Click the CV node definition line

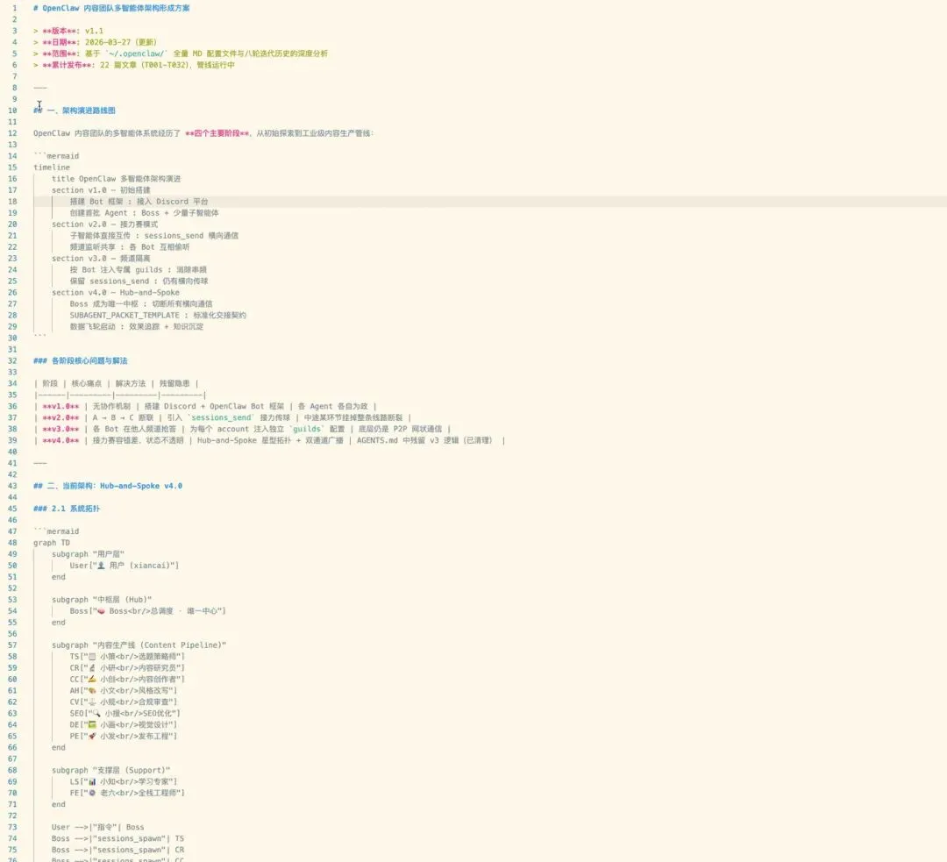124,702
